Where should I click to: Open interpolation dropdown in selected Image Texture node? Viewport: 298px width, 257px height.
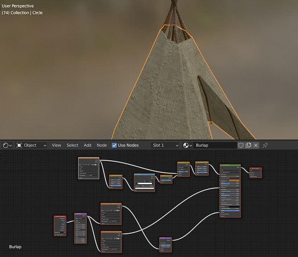[88, 167]
